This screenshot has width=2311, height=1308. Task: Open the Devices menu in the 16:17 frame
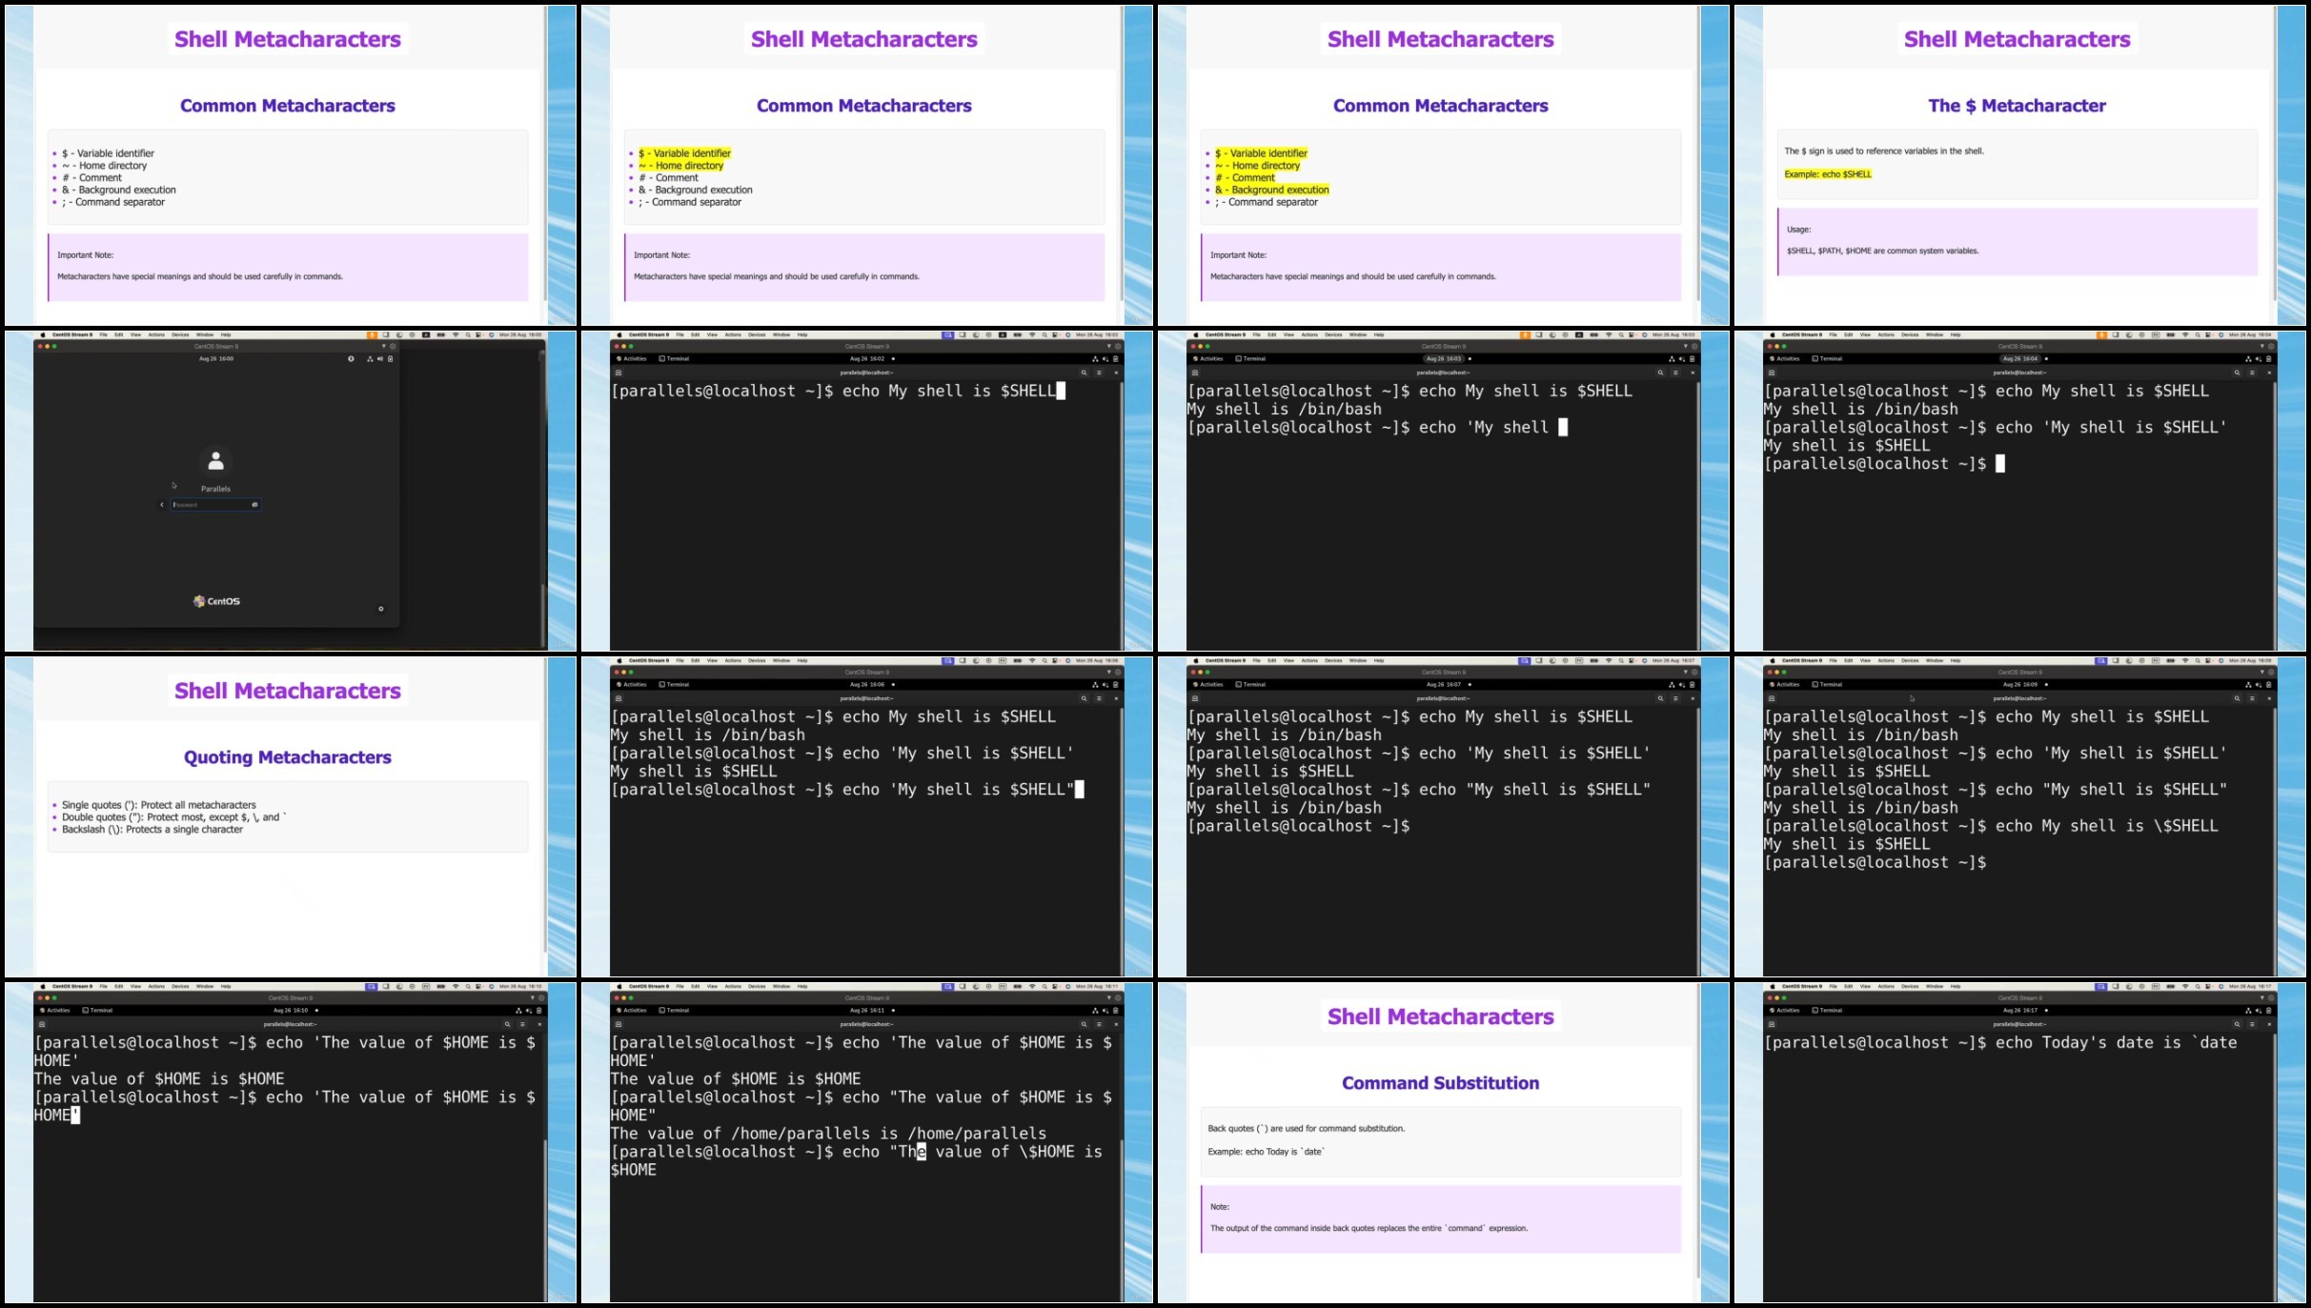coord(1910,987)
